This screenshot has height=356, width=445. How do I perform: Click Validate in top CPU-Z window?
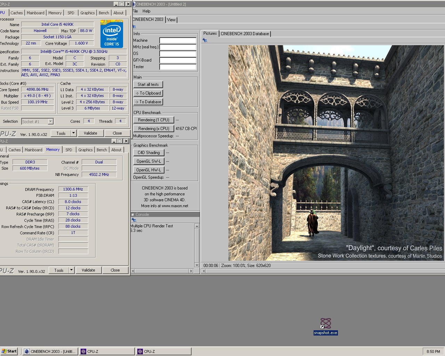pyautogui.click(x=90, y=133)
